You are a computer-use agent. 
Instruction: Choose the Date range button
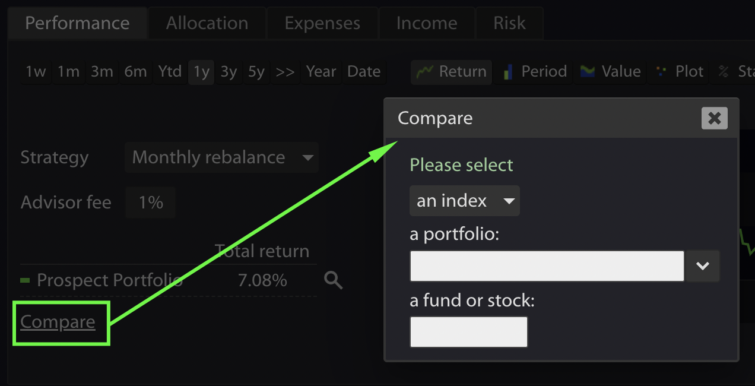click(x=364, y=72)
